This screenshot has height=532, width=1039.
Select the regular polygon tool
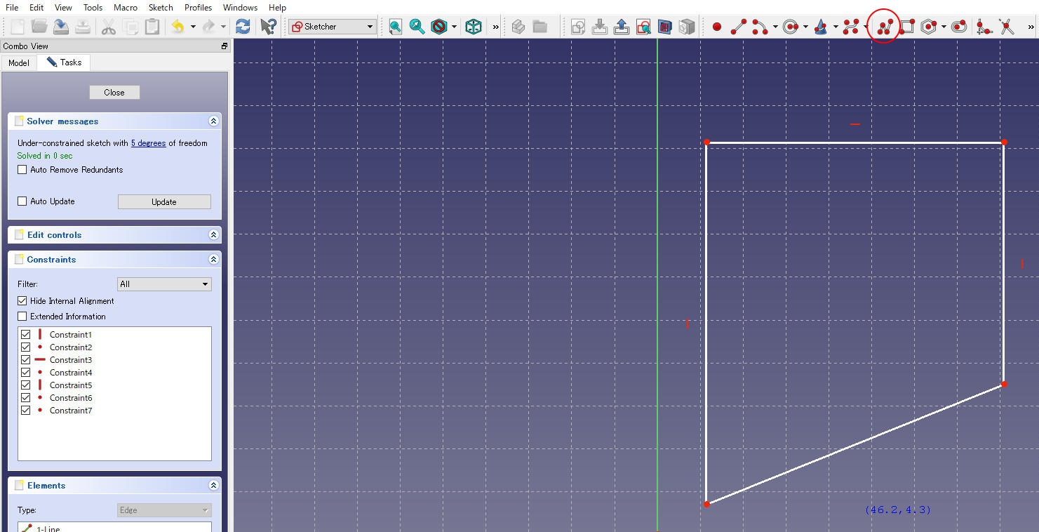[929, 27]
